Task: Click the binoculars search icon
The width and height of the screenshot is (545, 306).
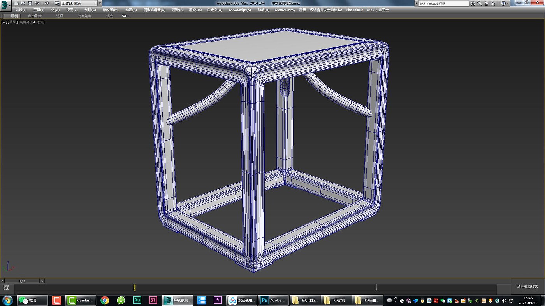Action: [x=473, y=3]
